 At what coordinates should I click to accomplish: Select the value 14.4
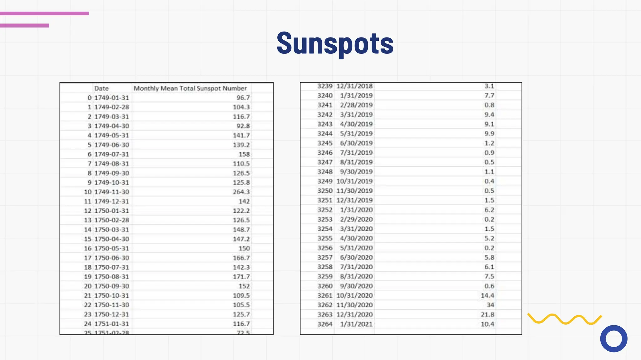pos(487,295)
